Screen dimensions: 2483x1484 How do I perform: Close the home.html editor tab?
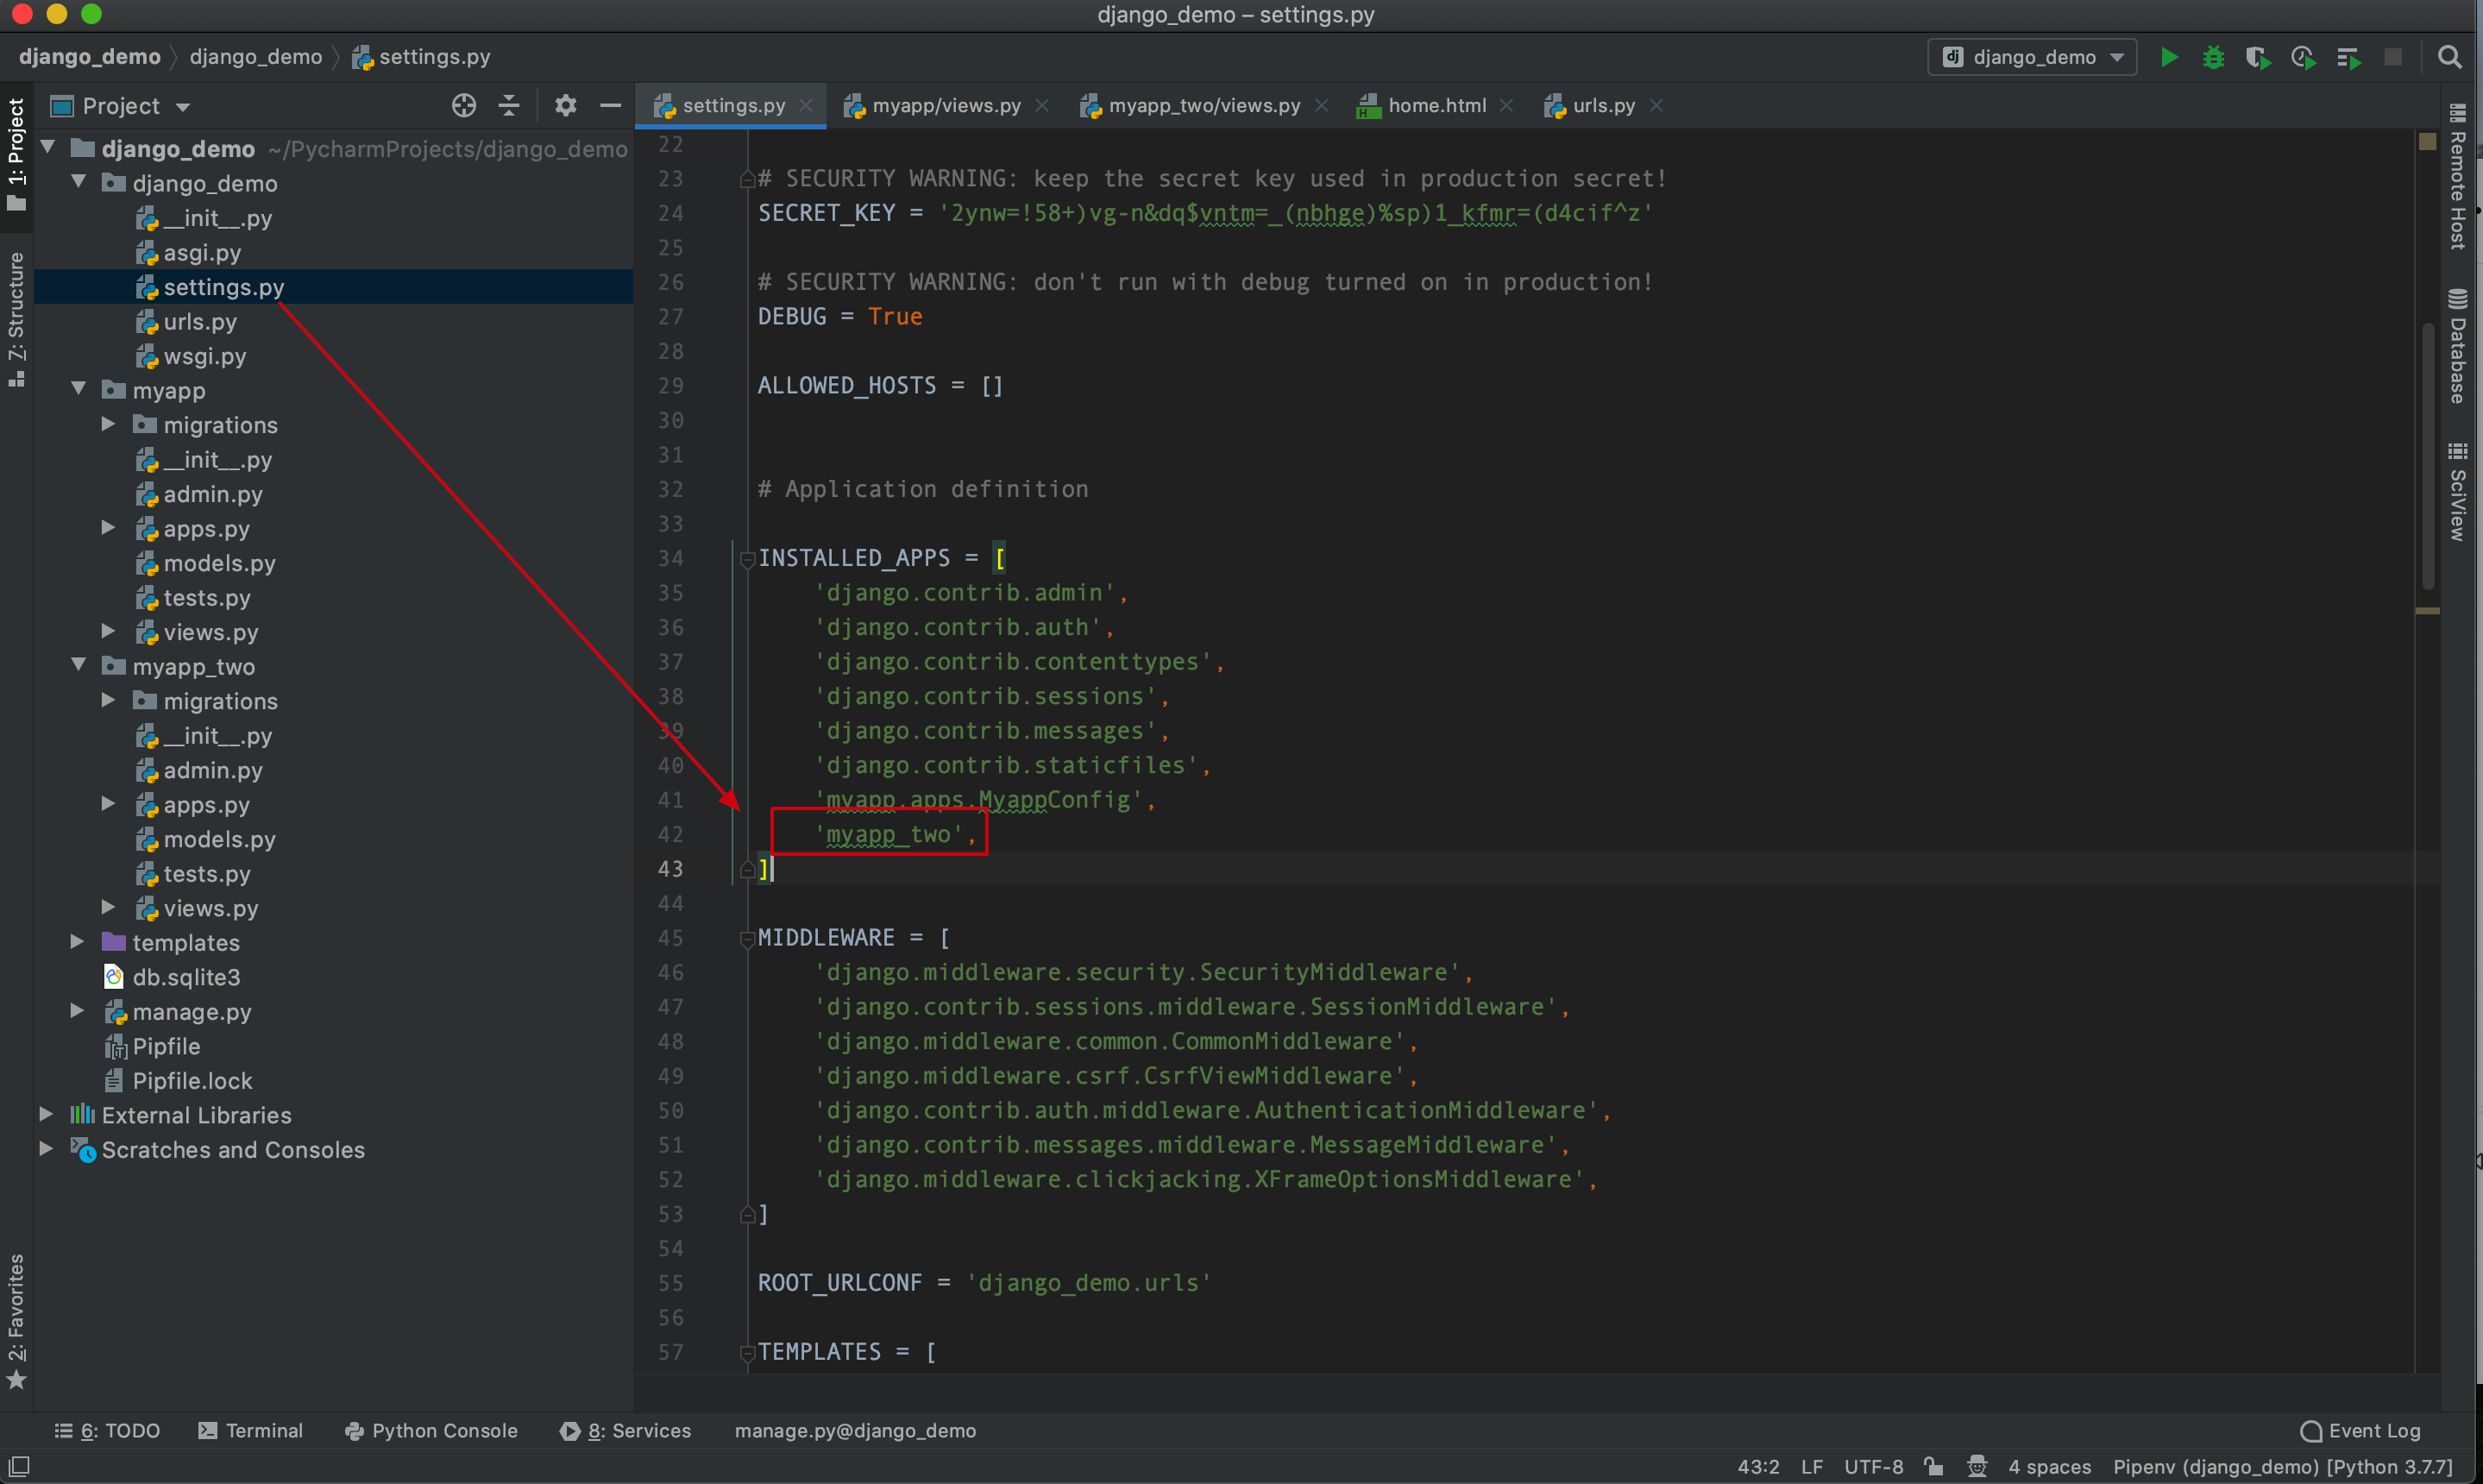pyautogui.click(x=1507, y=105)
